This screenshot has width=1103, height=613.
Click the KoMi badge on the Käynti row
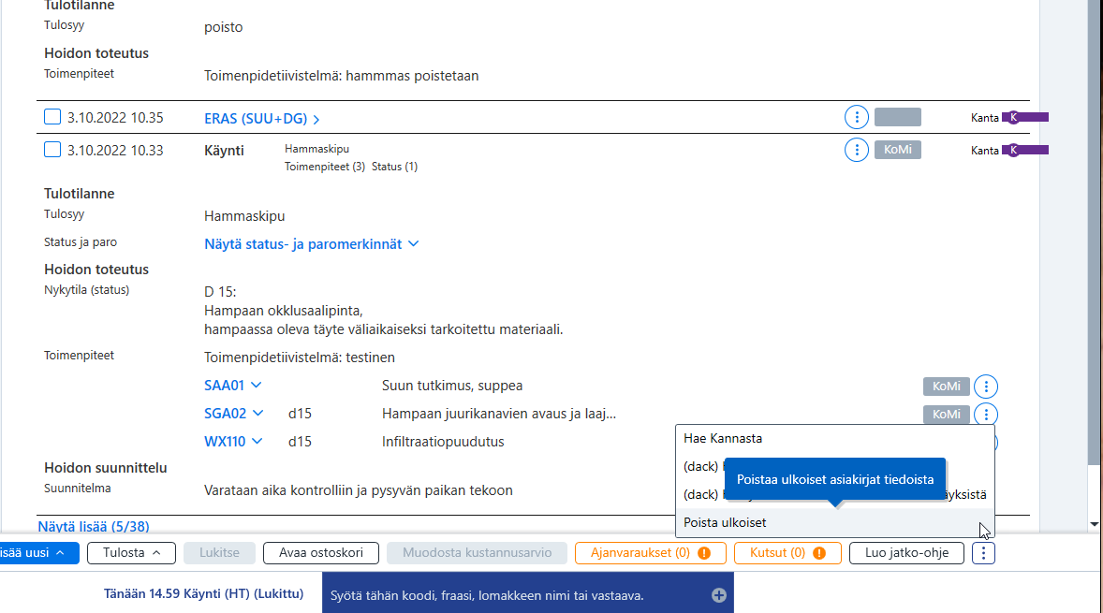898,150
